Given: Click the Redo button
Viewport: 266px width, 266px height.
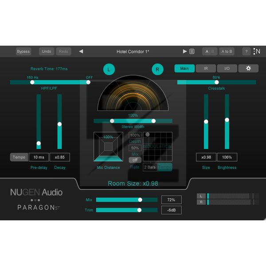Looking at the screenshot, I should pos(63,51).
